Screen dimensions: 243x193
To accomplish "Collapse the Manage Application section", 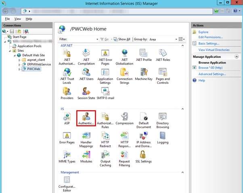I will pyautogui.click(x=237, y=56).
